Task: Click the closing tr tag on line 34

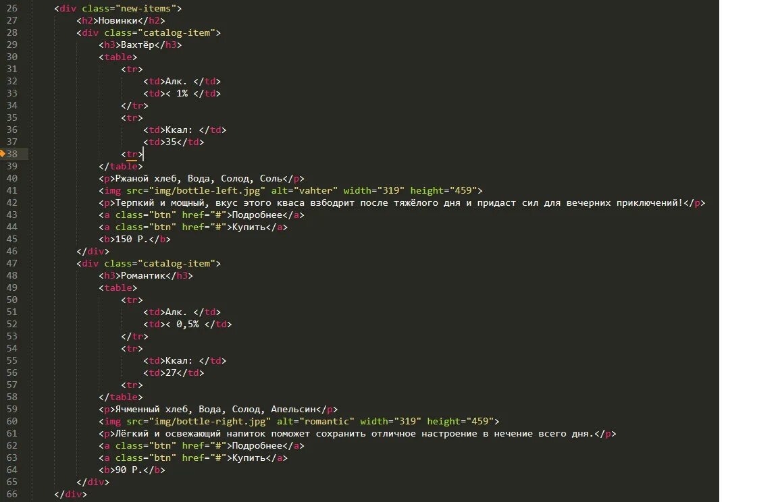Action: (134, 105)
